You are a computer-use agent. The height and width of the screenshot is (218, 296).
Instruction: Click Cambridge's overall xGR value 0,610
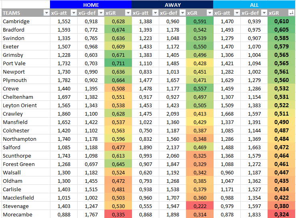pyautogui.click(x=281, y=21)
